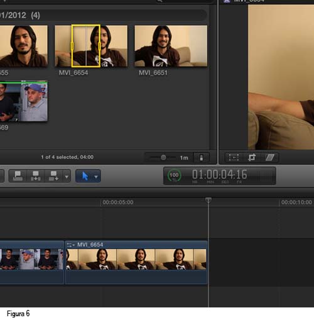Select the thumbnail with man in blue cap
This screenshot has width=314, height=320.
pos(23,101)
